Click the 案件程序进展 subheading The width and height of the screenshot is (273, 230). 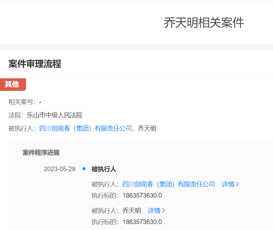tap(41, 153)
